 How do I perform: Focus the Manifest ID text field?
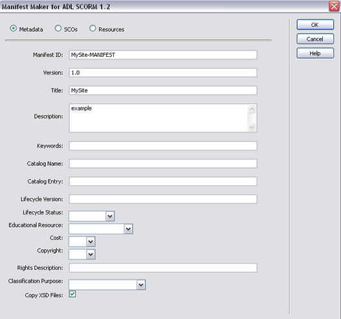(163, 55)
